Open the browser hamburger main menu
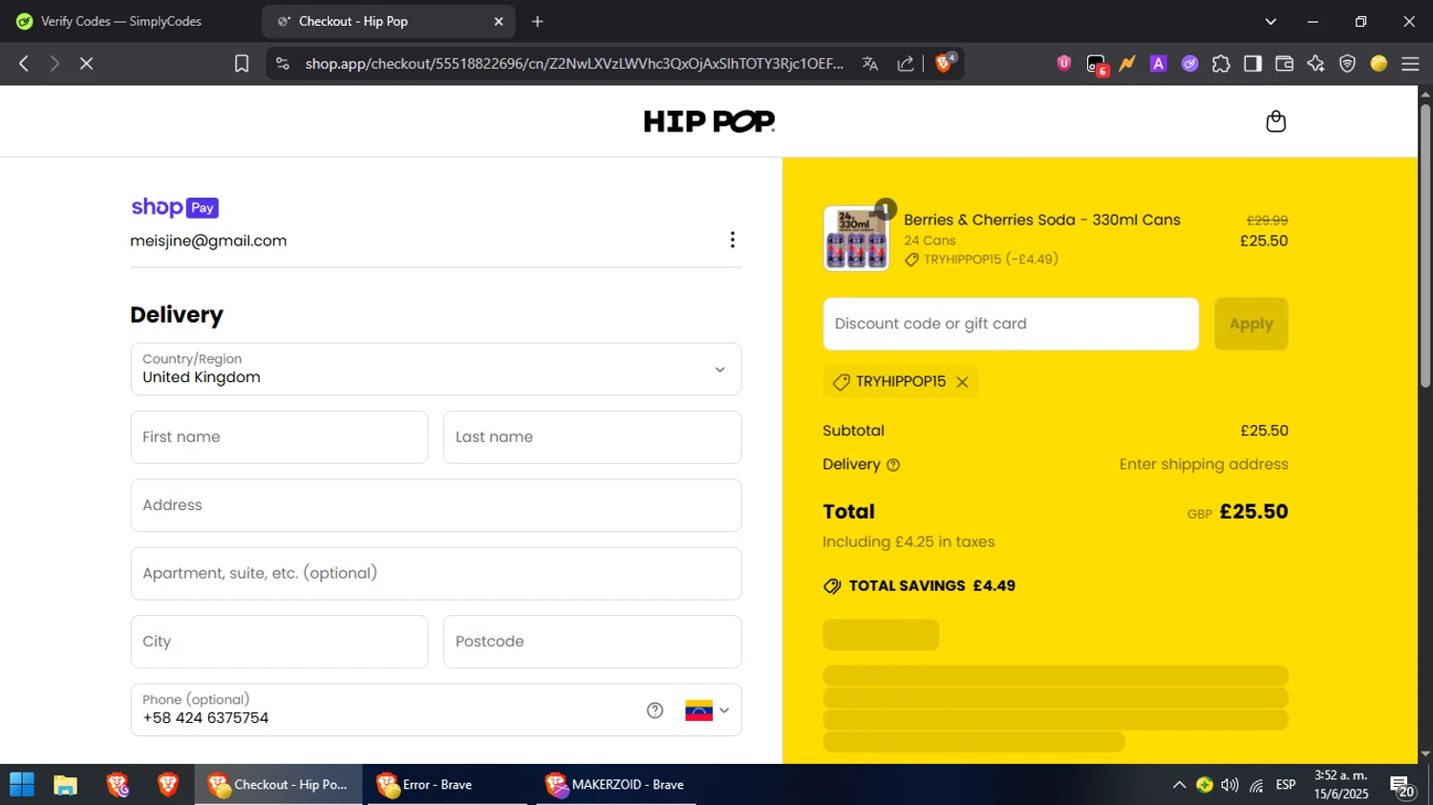 [1410, 63]
